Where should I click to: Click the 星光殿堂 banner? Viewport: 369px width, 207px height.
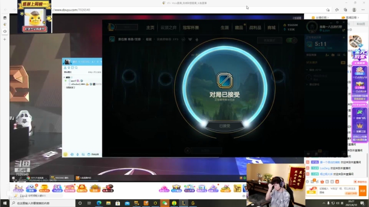click(x=360, y=55)
